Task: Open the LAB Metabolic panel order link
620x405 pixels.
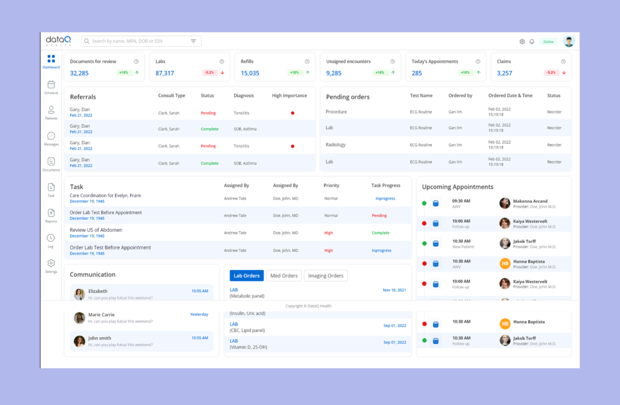Action: [x=234, y=290]
